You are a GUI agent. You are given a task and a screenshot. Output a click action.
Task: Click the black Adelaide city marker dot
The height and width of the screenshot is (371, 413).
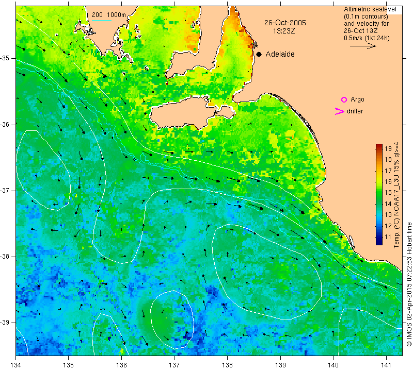click(x=259, y=54)
